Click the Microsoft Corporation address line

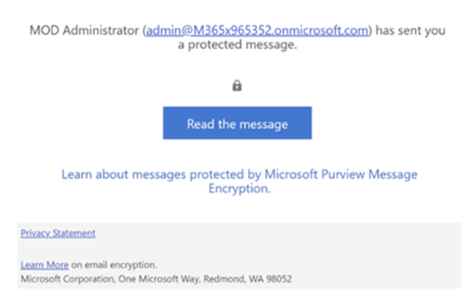point(156,279)
